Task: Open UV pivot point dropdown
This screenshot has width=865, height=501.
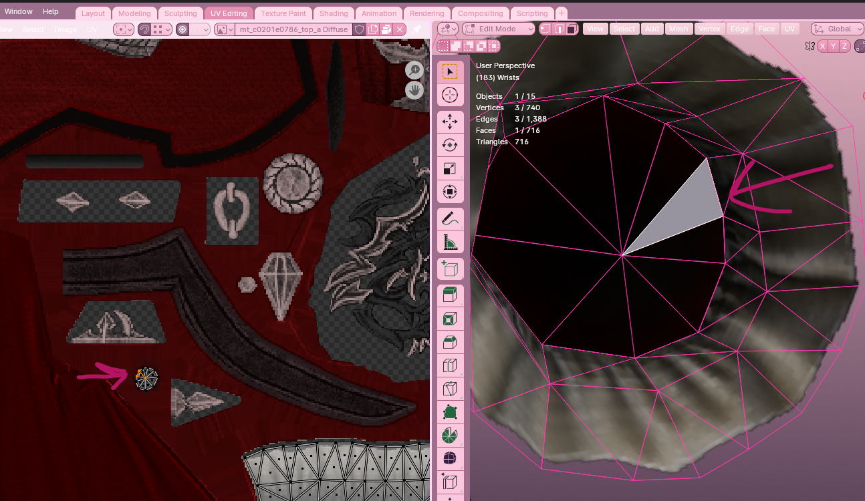Action: click(x=124, y=29)
